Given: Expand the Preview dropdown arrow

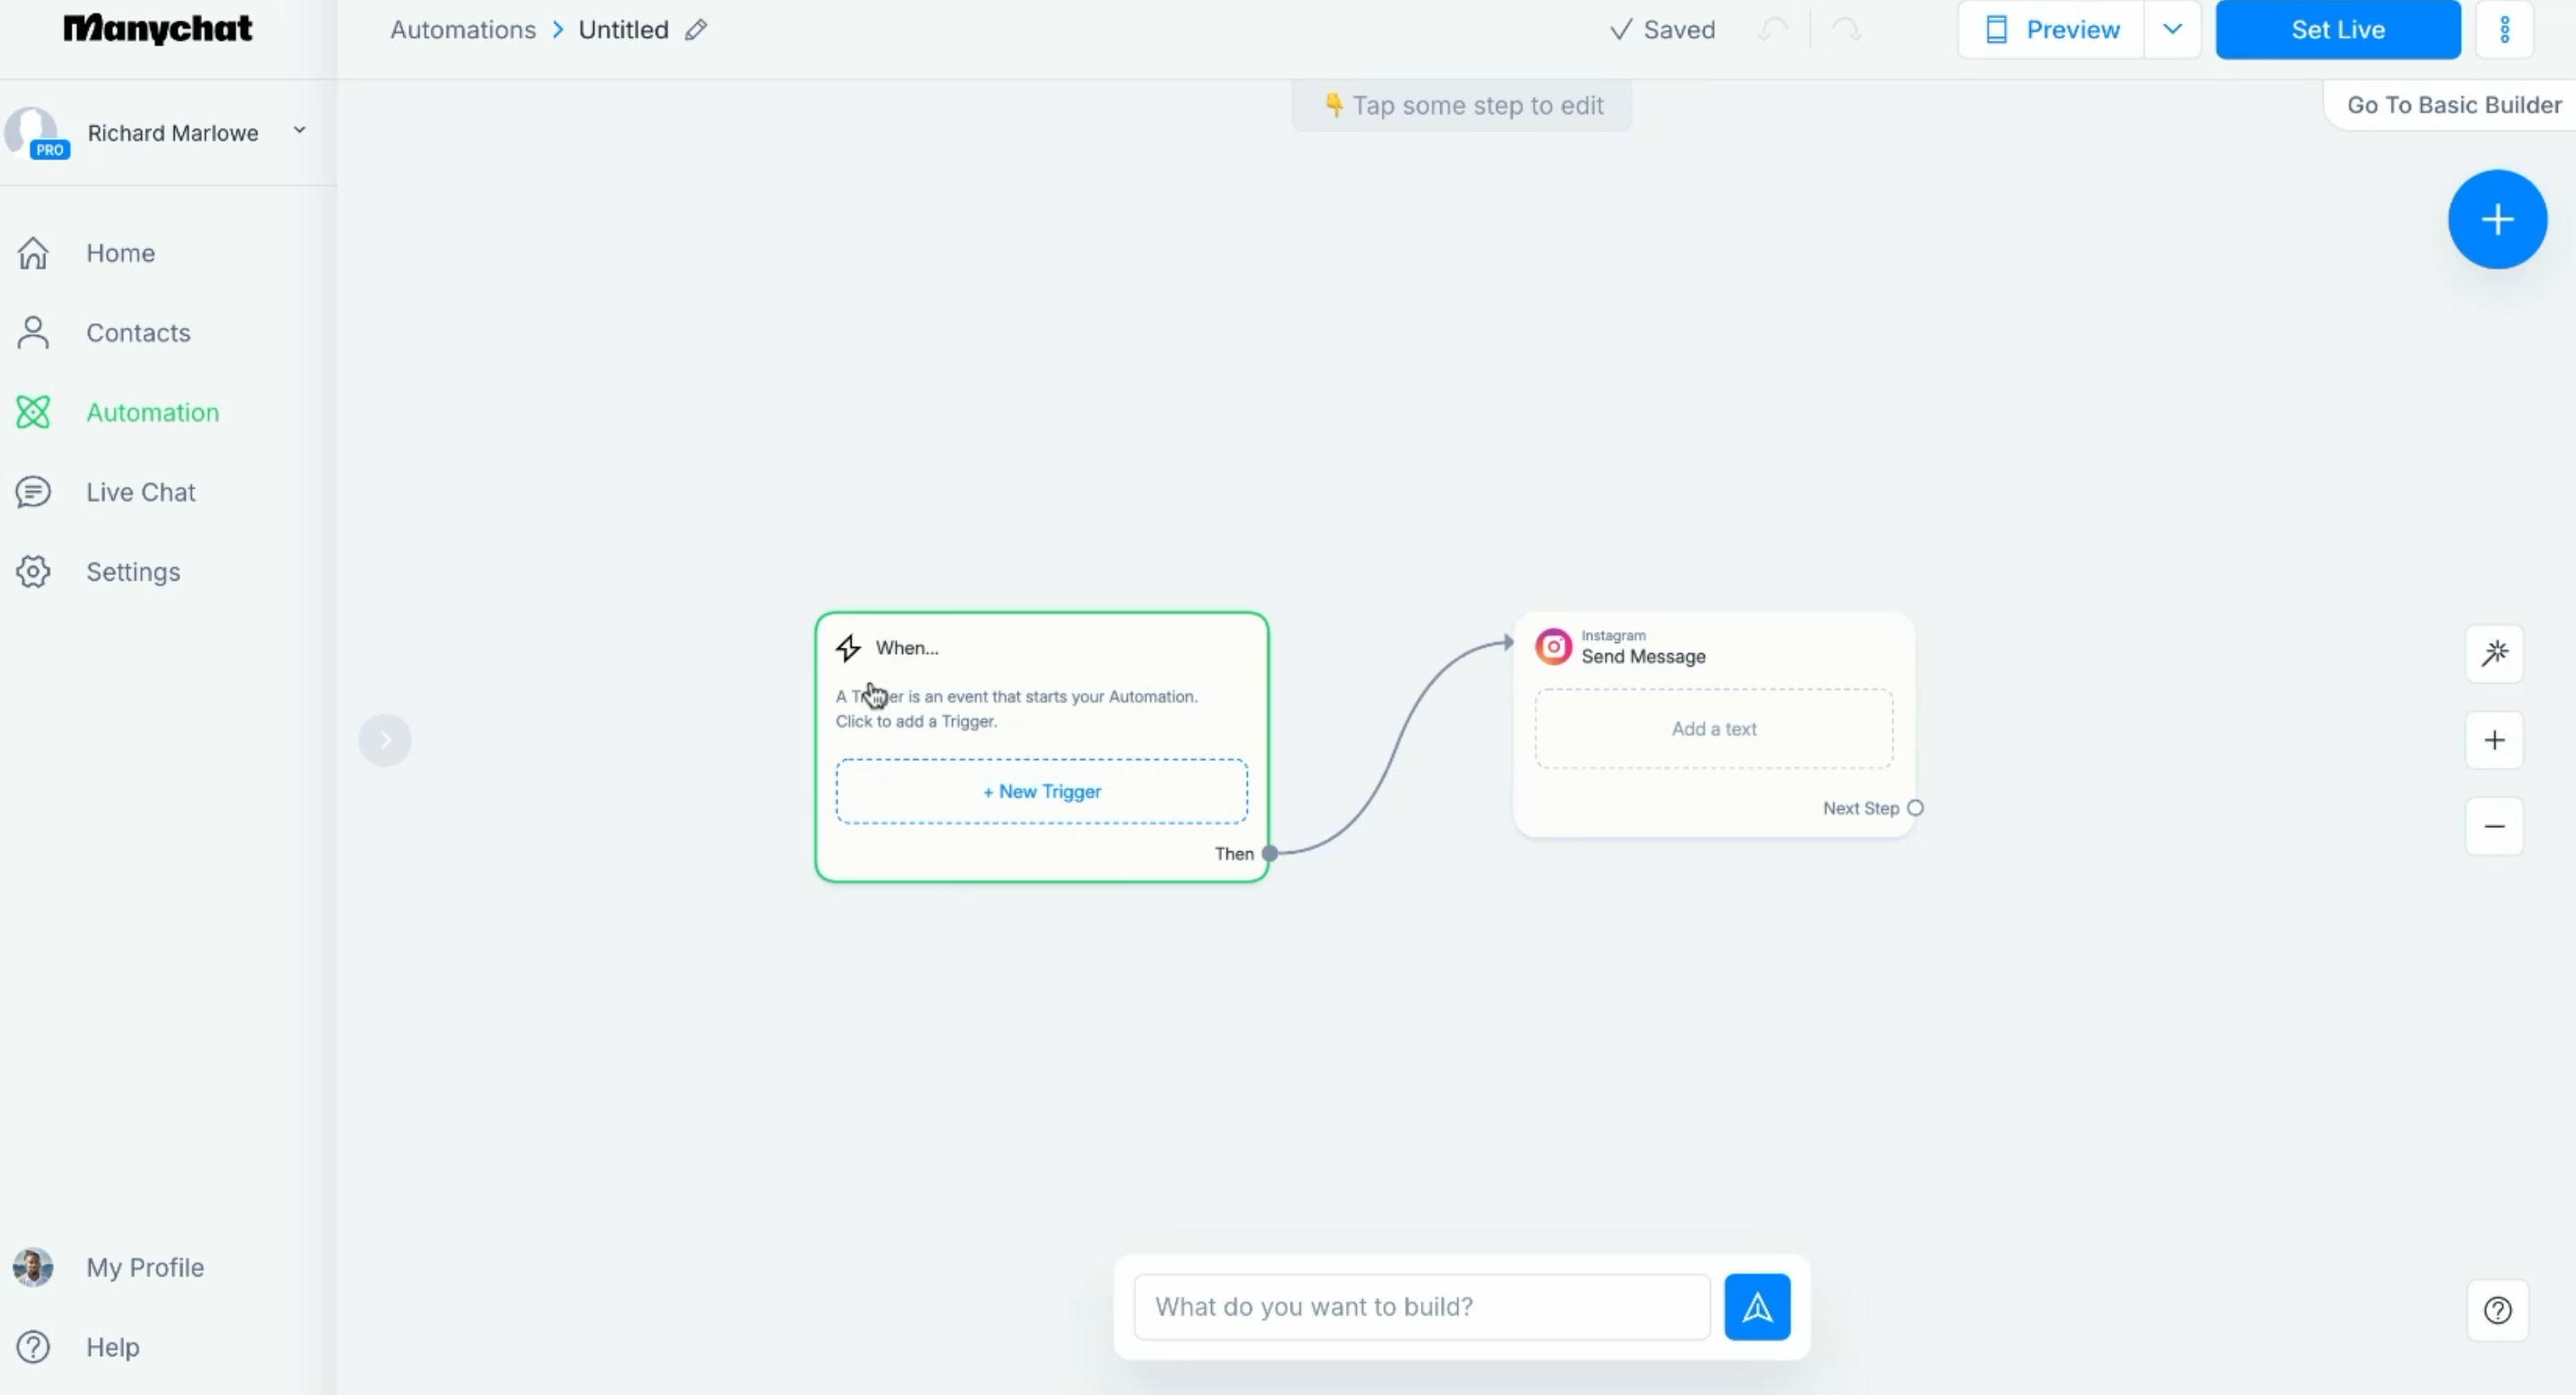Looking at the screenshot, I should pos(2172,30).
